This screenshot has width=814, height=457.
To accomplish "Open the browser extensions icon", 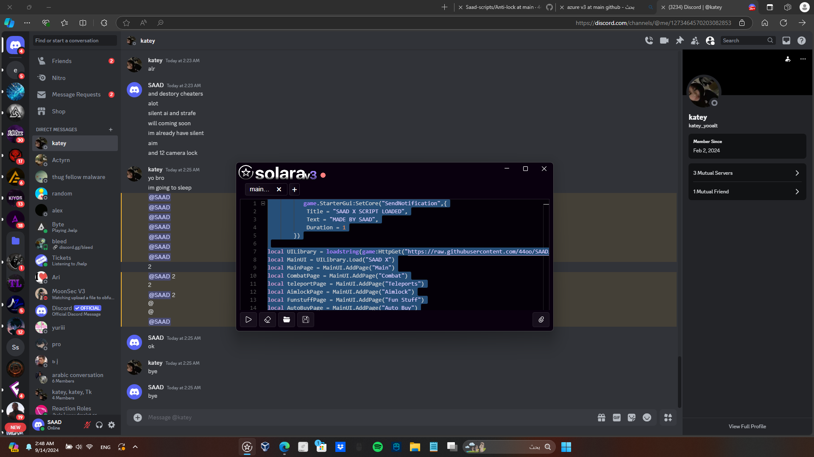I will coord(104,23).
